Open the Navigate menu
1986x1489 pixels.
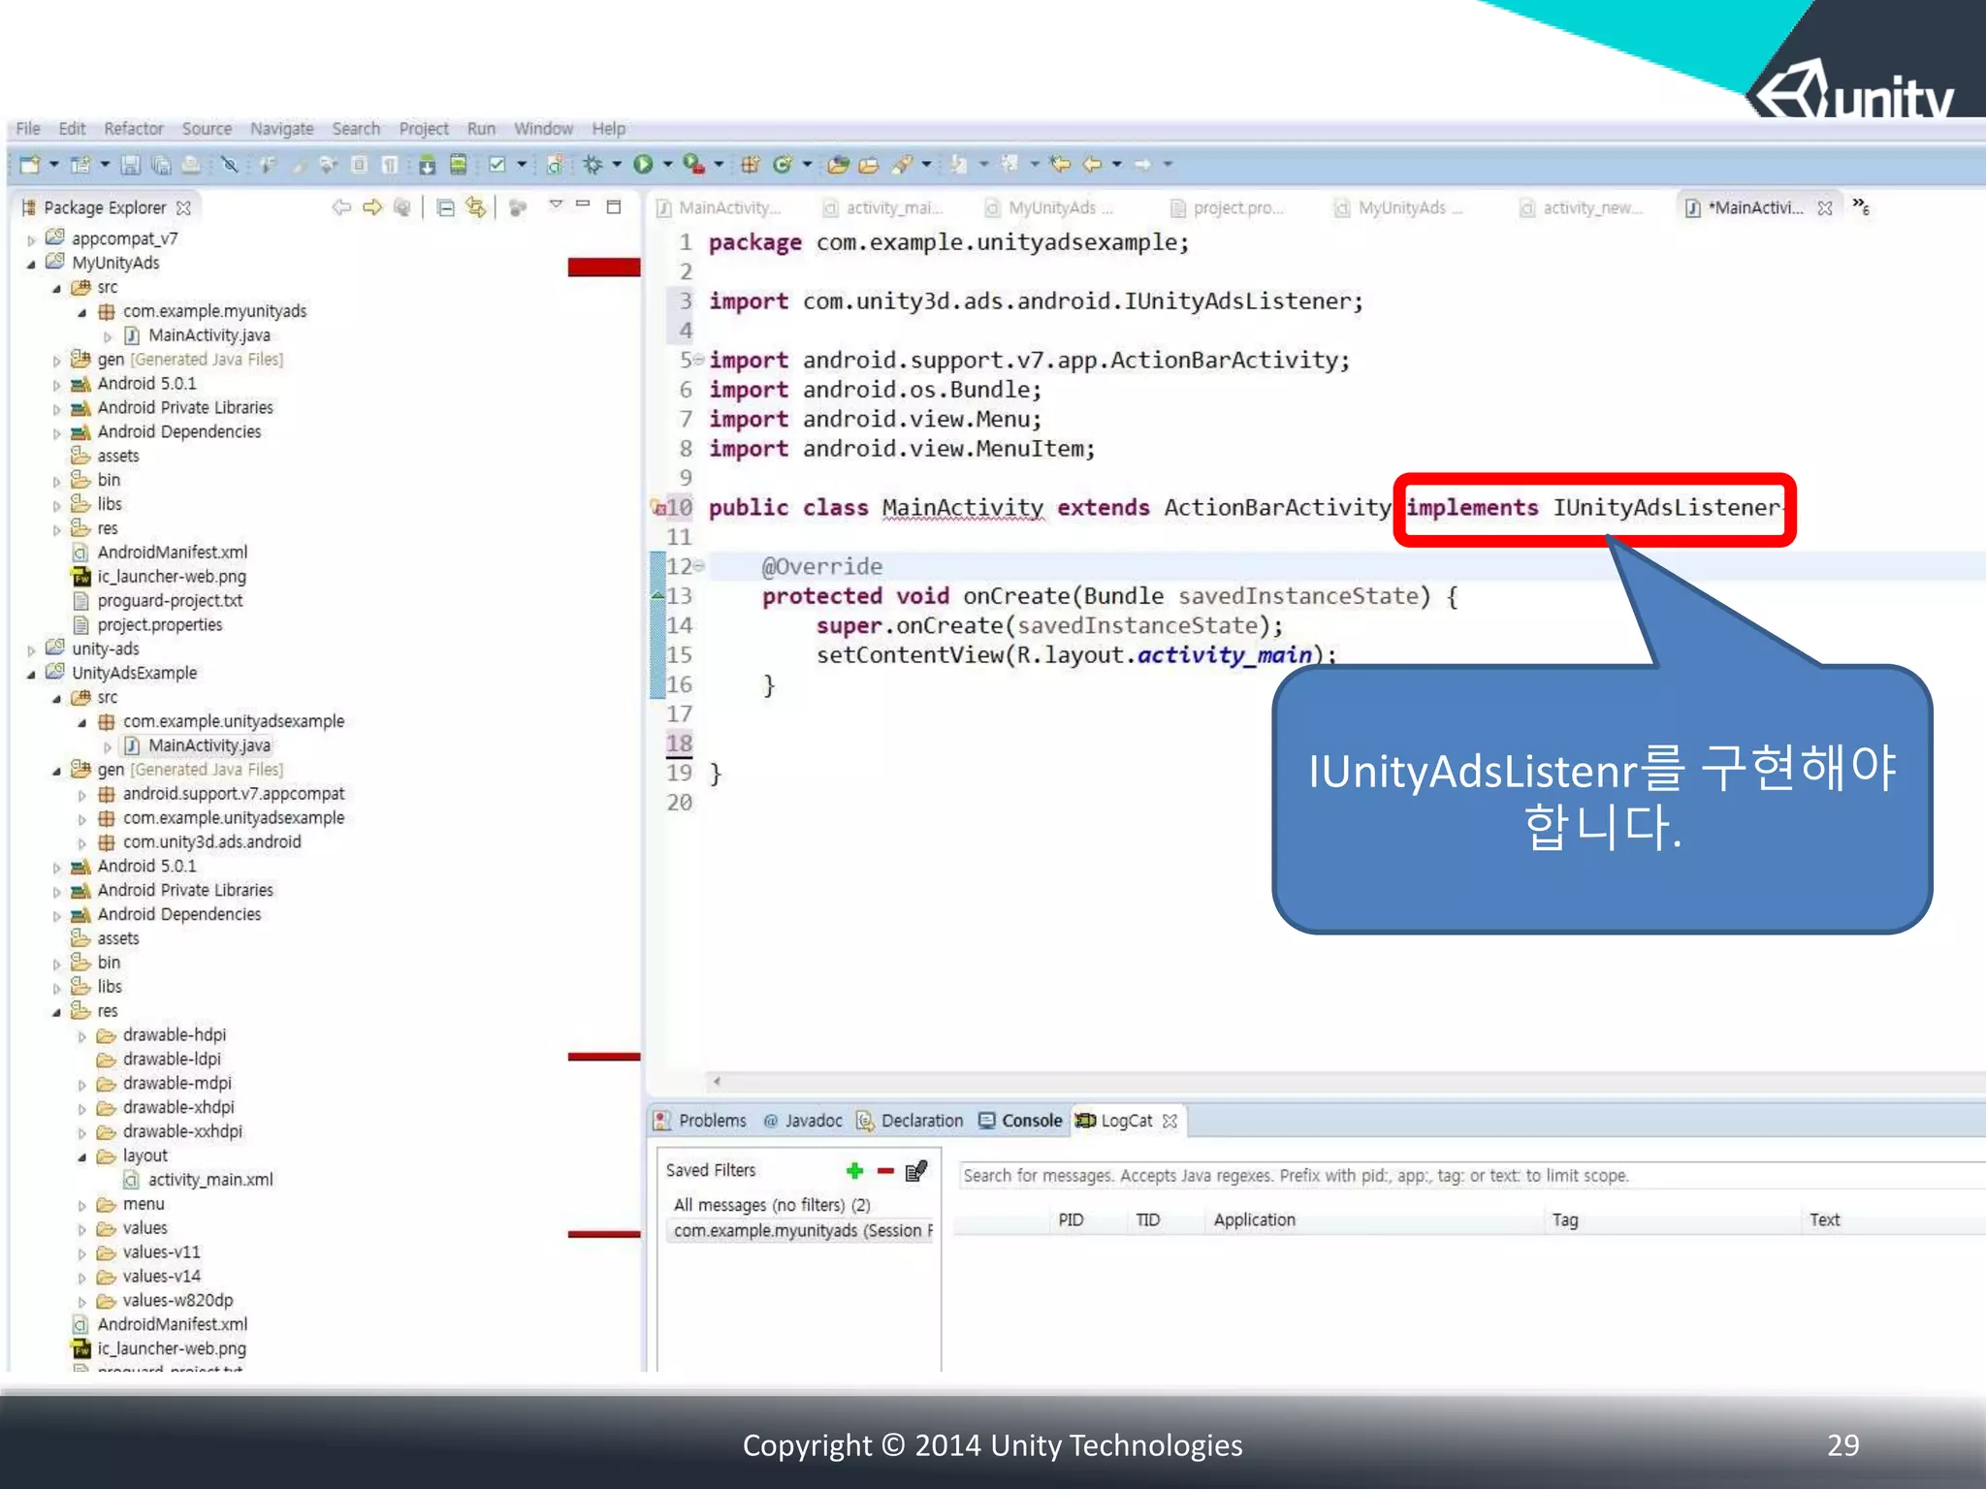coord(281,128)
